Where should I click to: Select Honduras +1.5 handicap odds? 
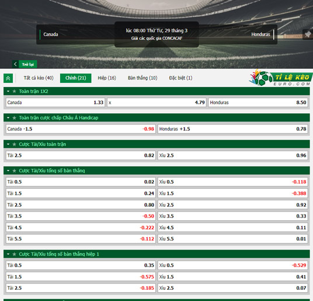click(x=232, y=129)
